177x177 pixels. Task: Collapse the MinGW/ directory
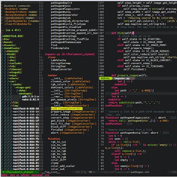11,54
